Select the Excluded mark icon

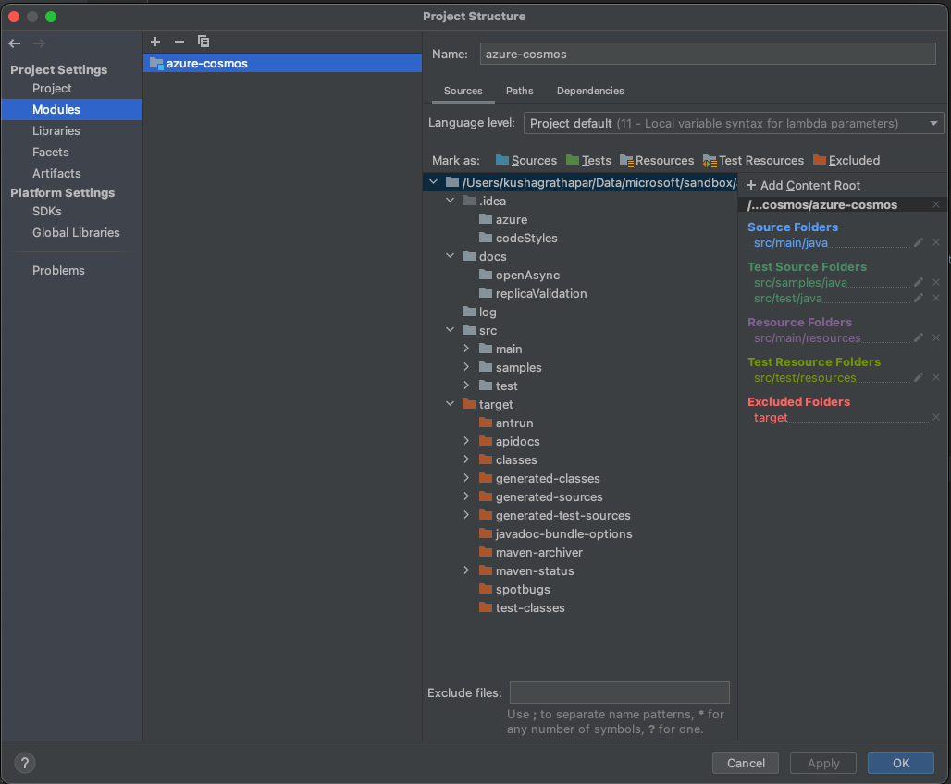[819, 160]
